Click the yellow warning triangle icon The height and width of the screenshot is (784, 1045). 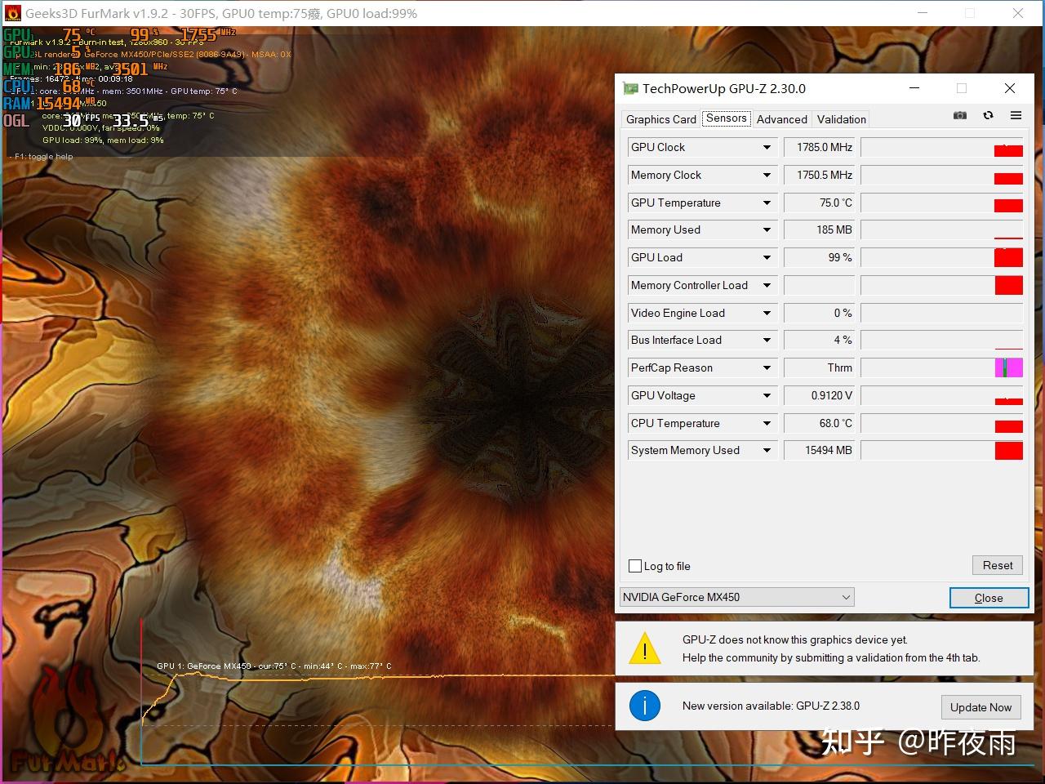(x=645, y=649)
